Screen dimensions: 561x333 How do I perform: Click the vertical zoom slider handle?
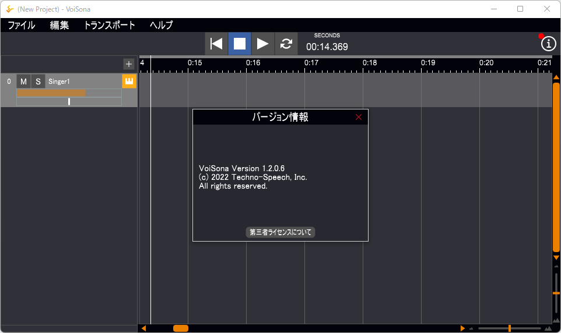556,293
